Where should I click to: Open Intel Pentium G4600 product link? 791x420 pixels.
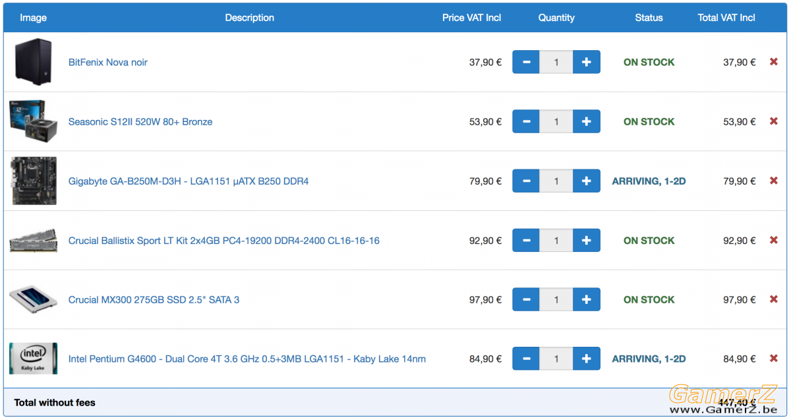click(x=247, y=359)
